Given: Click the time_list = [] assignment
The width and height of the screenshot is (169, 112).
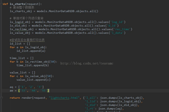Looking at the screenshot, I should [x=22, y=58].
